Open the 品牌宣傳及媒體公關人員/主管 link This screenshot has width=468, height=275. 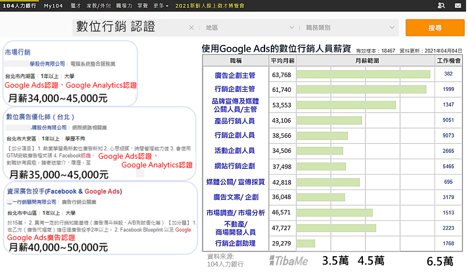(235, 105)
